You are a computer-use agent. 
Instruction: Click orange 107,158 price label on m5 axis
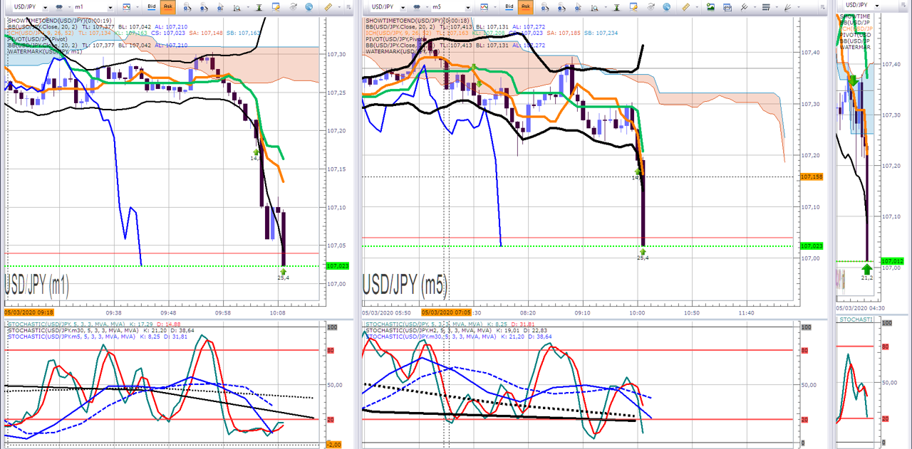(x=812, y=176)
